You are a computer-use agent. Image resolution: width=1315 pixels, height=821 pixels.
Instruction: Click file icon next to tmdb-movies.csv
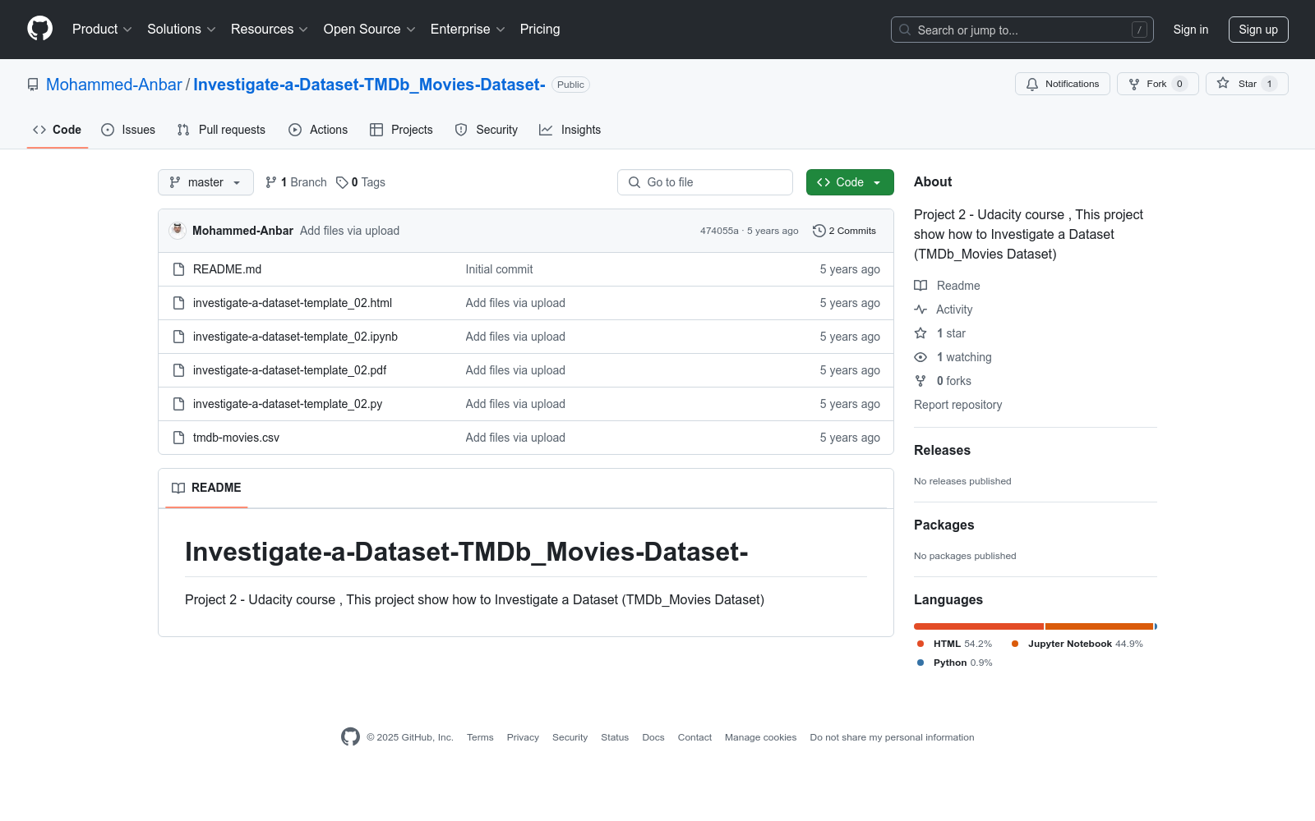[x=178, y=438]
